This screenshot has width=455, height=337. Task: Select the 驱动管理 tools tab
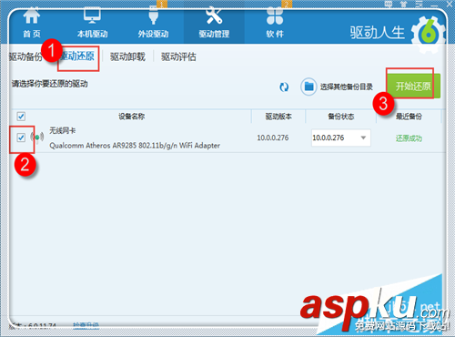(214, 24)
